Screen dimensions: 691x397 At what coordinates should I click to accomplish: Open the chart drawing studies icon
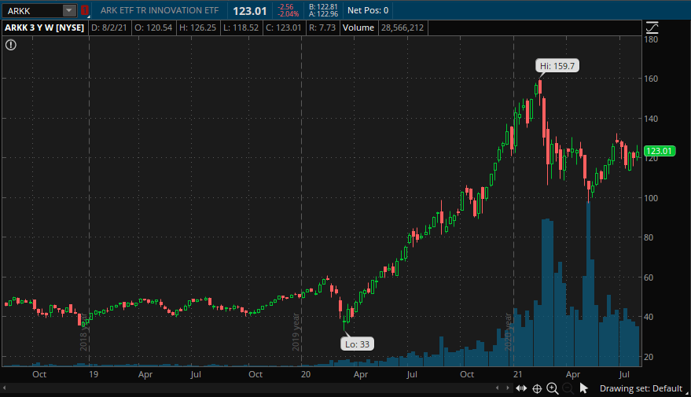[x=652, y=28]
